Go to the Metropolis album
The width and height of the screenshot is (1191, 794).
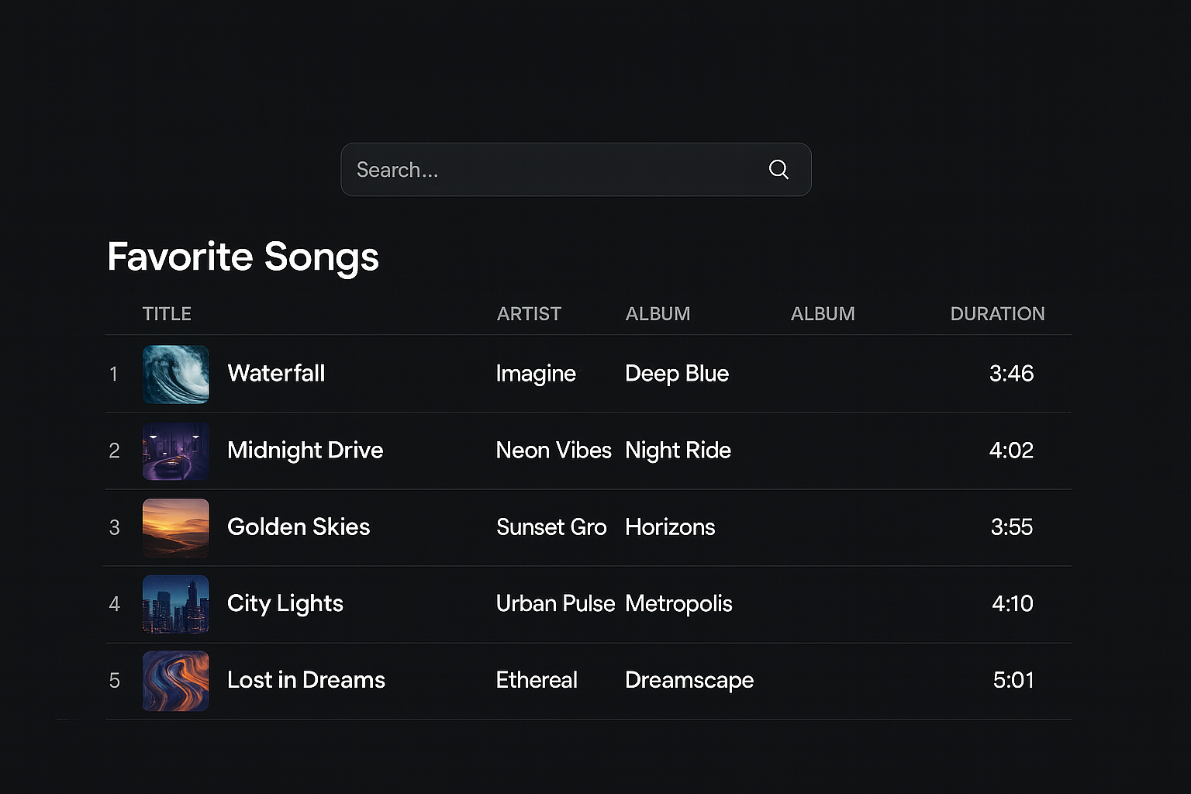point(678,603)
